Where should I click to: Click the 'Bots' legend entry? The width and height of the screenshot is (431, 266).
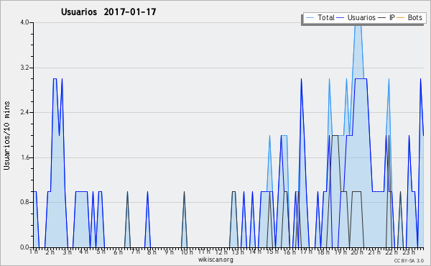point(409,17)
